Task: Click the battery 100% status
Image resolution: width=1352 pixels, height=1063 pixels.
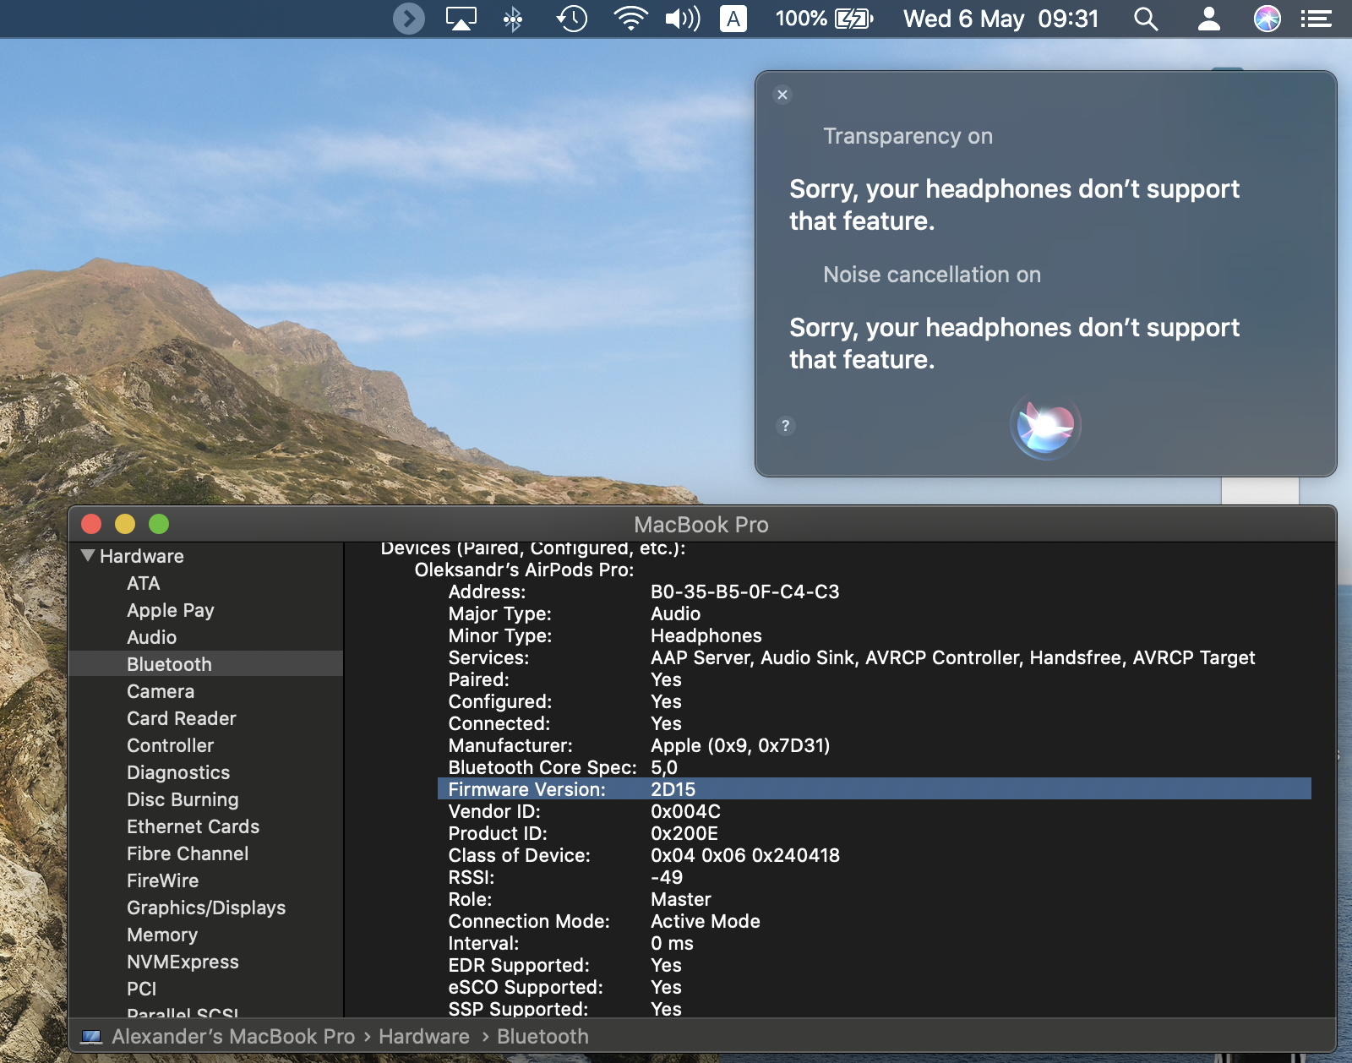Action: pos(824,19)
